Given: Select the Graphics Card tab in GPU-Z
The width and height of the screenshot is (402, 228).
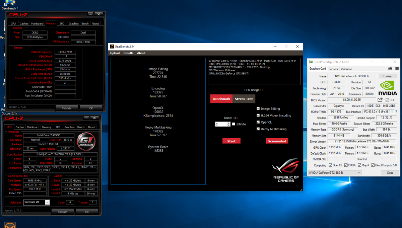Looking at the screenshot, I should click(317, 69).
